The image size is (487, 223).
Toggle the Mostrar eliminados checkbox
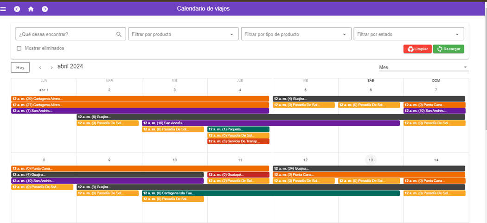click(x=19, y=48)
